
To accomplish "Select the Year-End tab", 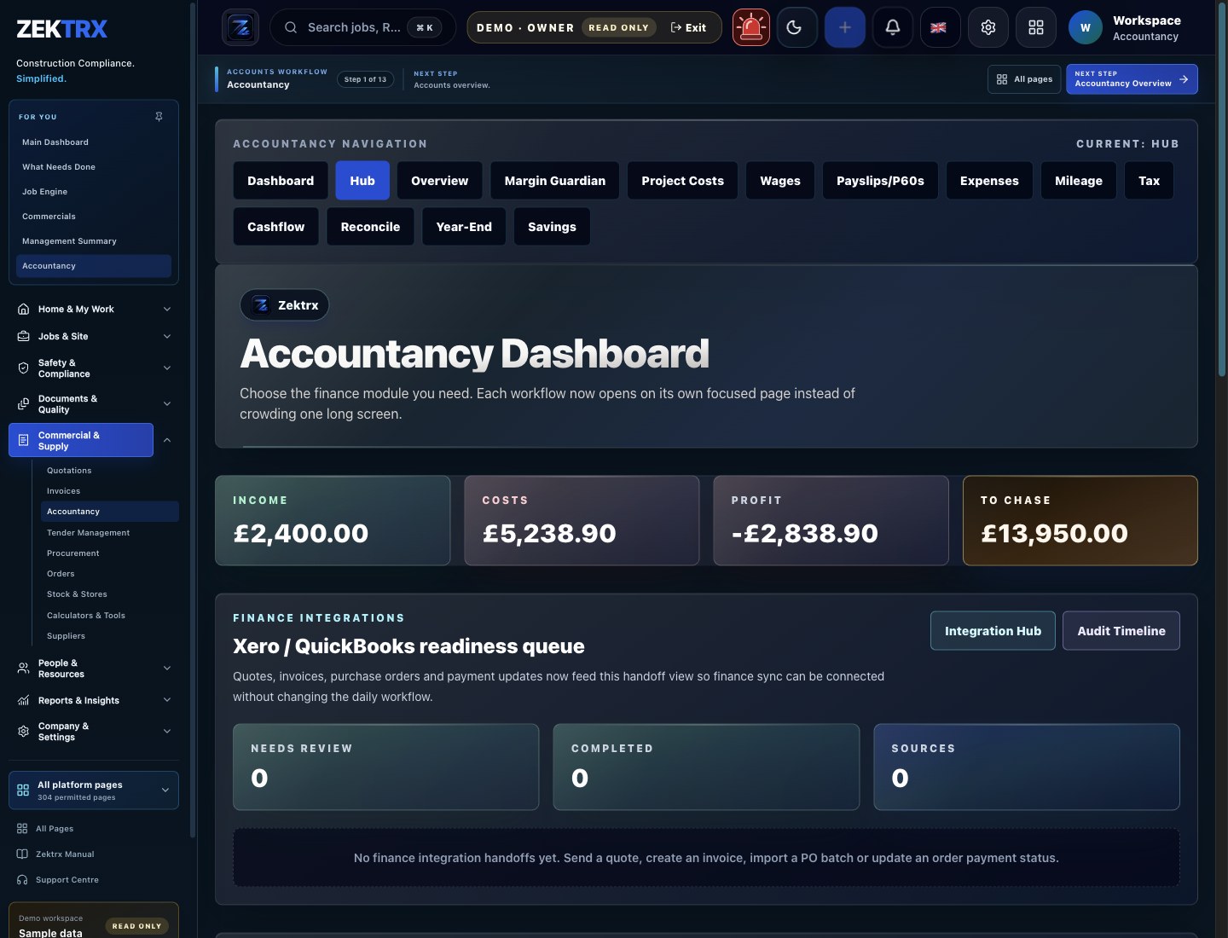I will pyautogui.click(x=464, y=227).
